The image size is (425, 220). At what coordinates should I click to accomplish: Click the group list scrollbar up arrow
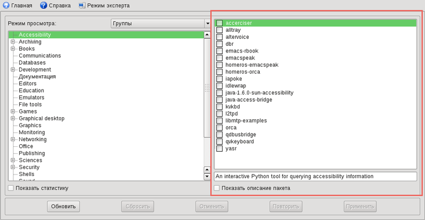[207, 34]
